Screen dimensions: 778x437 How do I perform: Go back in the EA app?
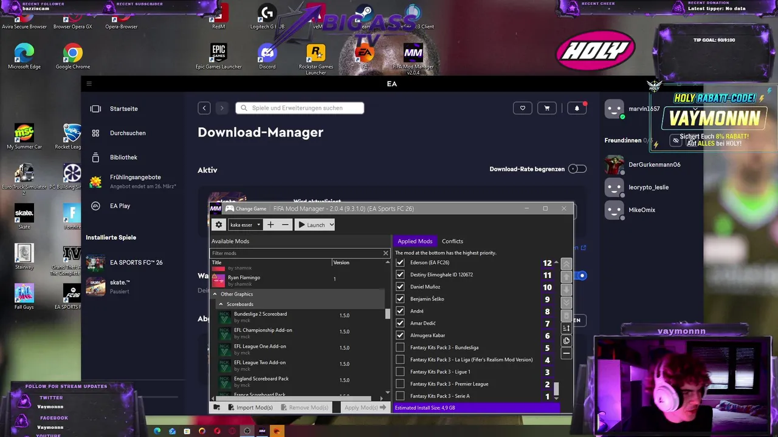[204, 108]
